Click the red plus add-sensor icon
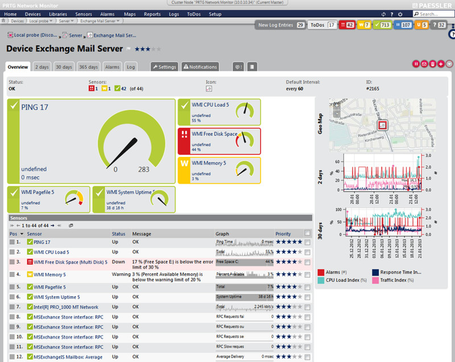Image resolution: width=455 pixels, height=362 pixels. (441, 64)
